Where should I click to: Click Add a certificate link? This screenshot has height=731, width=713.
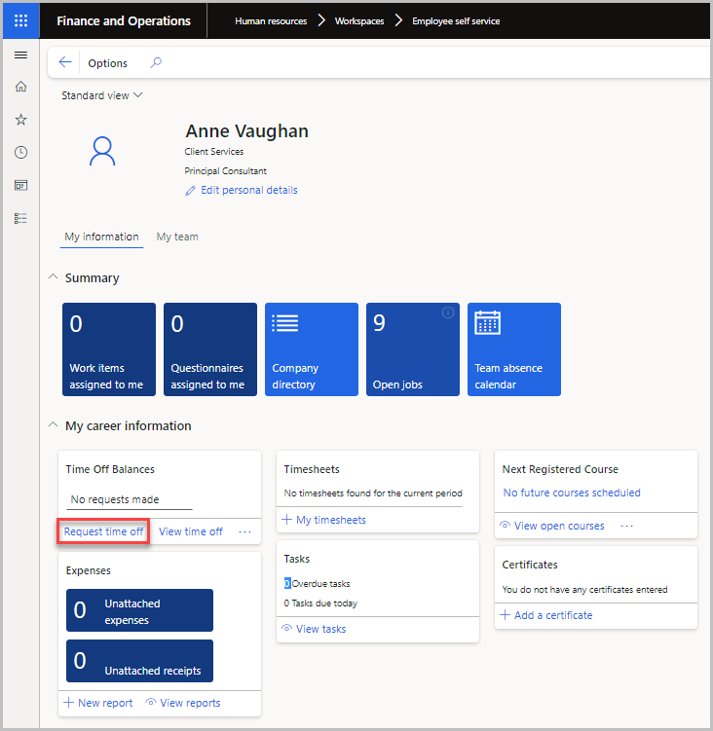553,615
